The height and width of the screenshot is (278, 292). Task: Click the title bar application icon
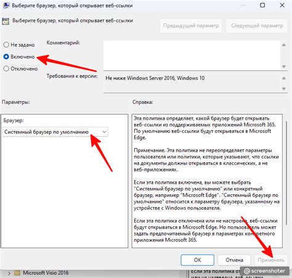(x=6, y=5)
